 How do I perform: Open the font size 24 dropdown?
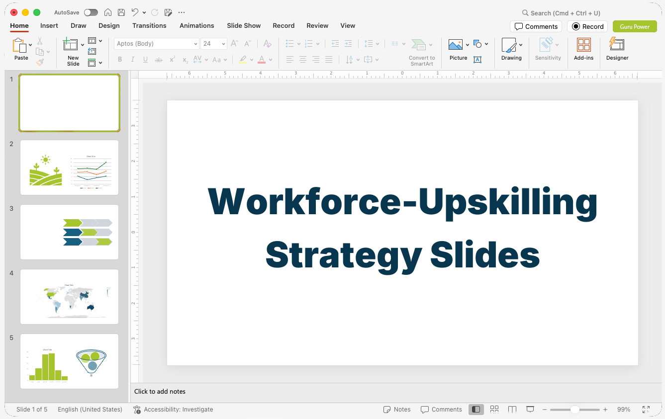click(223, 44)
